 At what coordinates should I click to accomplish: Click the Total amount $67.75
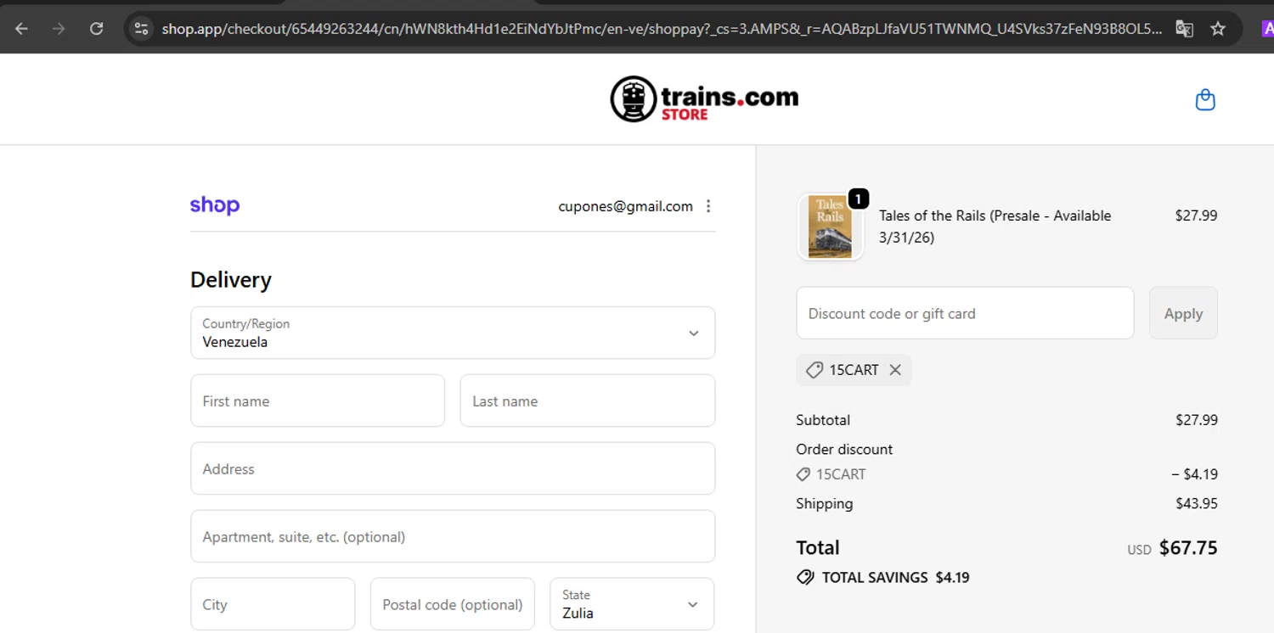[x=1188, y=548]
